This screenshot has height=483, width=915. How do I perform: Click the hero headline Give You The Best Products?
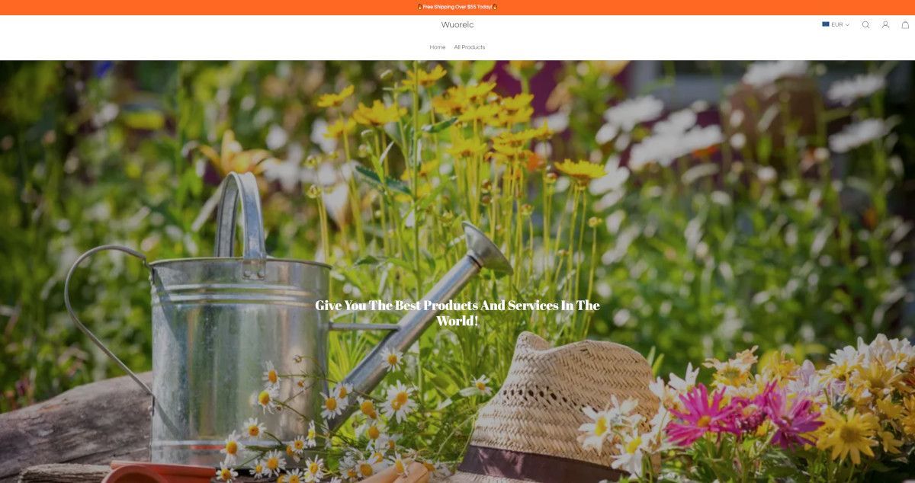(x=457, y=312)
